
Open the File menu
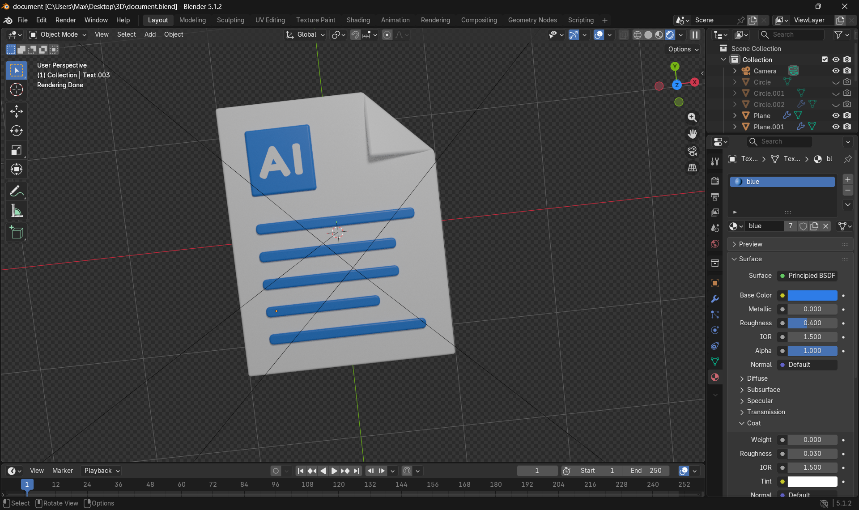tap(22, 20)
